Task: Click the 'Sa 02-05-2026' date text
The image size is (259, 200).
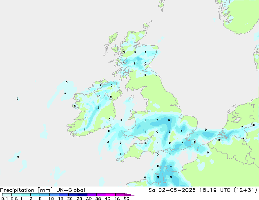Action: pos(172,190)
